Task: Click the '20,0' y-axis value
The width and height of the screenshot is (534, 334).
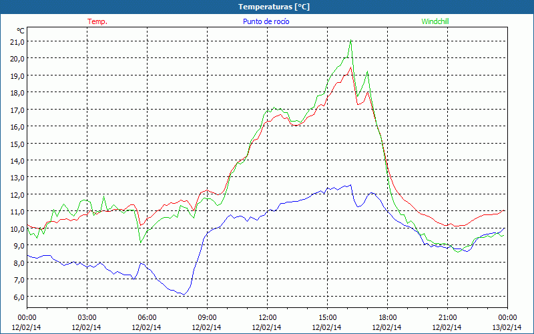Action: click(17, 59)
